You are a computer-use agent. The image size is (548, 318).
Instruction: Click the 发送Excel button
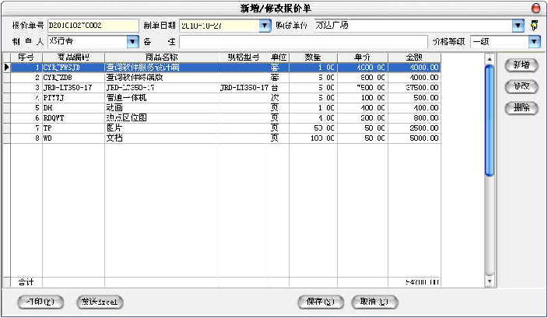pos(100,302)
